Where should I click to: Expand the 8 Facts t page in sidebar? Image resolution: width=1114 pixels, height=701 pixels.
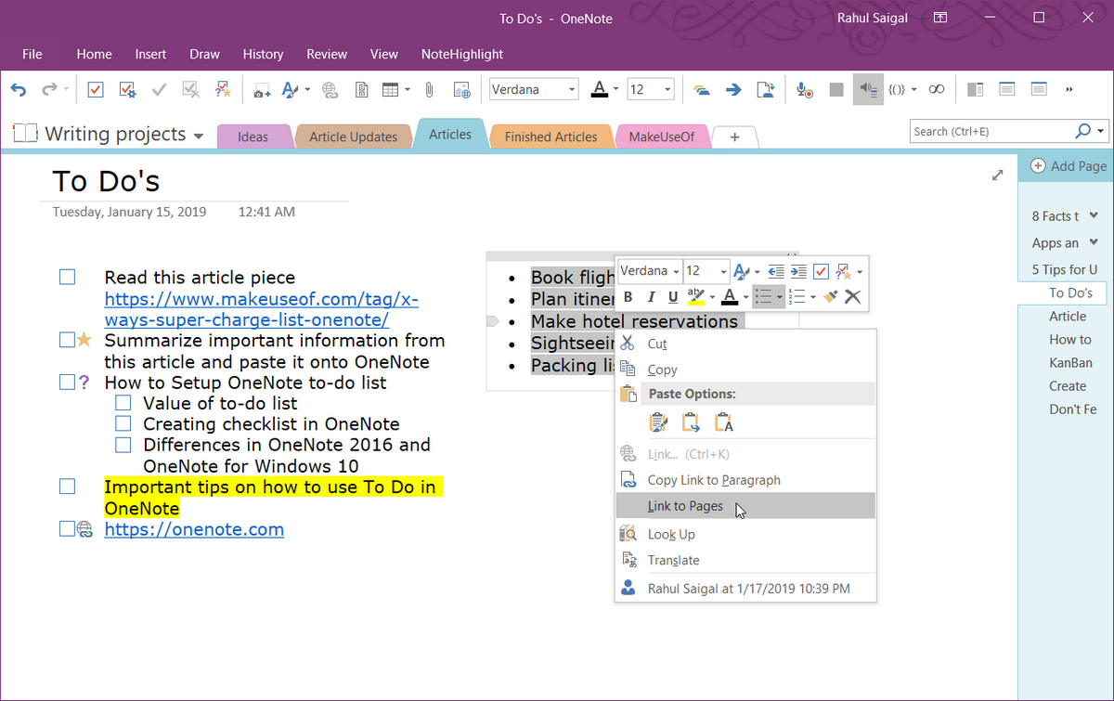click(1095, 214)
